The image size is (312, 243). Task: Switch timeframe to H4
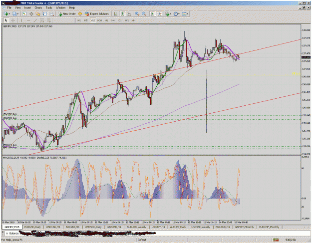point(113,20)
